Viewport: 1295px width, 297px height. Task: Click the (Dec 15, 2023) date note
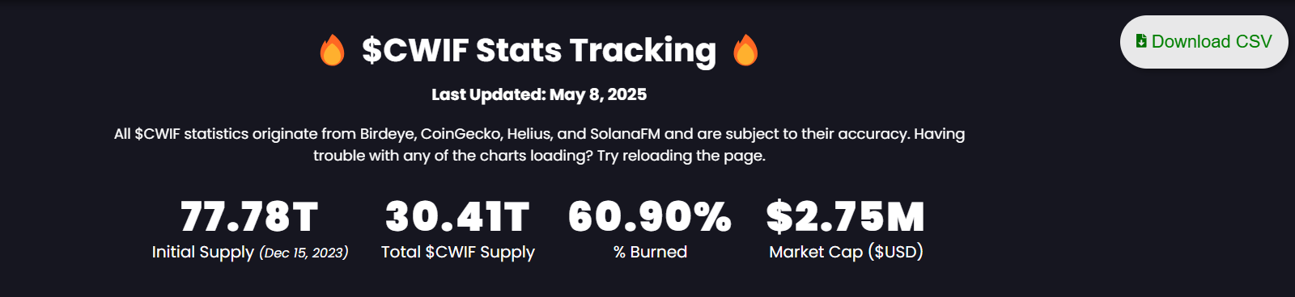coord(304,253)
